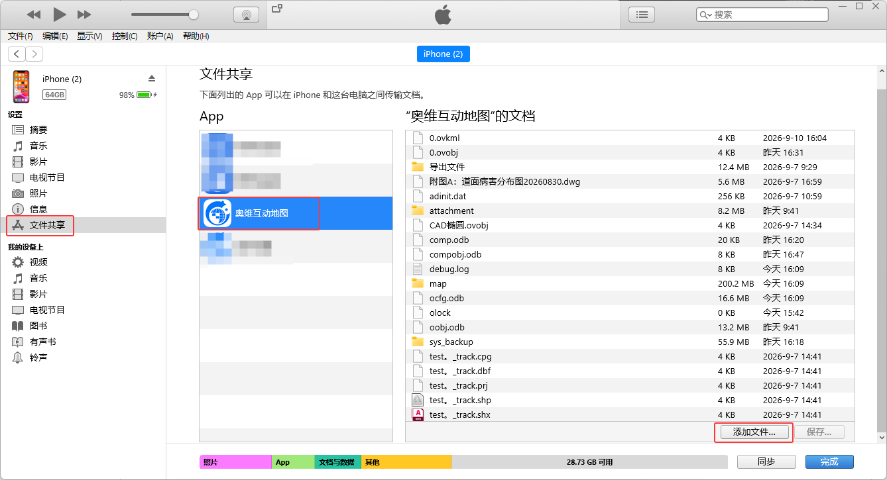
Task: Open the 账户(A) menu
Action: [160, 36]
